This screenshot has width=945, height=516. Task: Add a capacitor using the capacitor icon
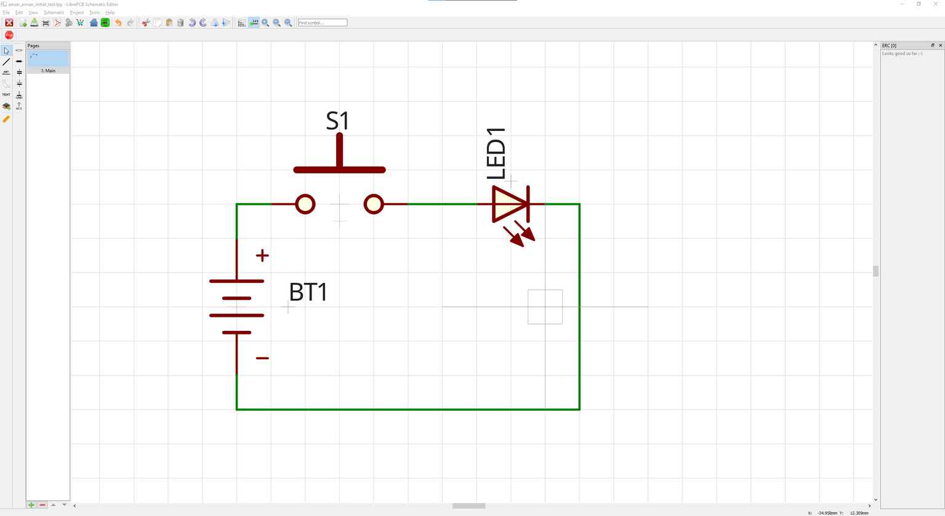point(19,73)
